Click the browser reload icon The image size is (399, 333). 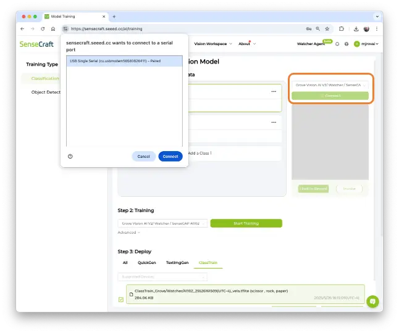click(x=43, y=28)
